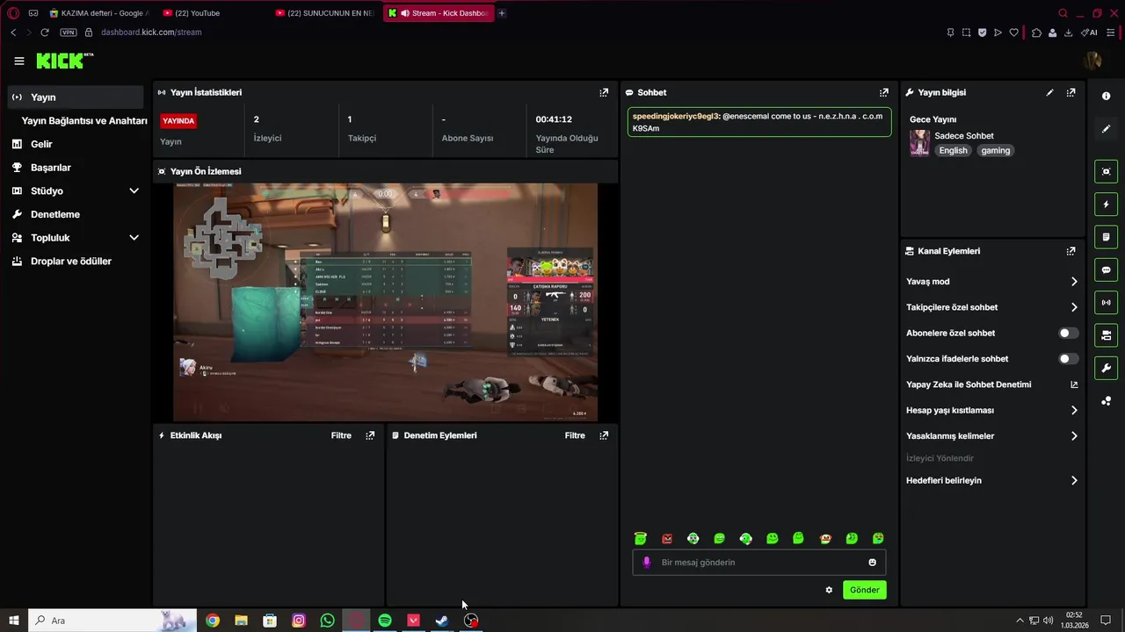Pop out the Yayın bilgisi panel
The height and width of the screenshot is (632, 1125).
(1071, 92)
